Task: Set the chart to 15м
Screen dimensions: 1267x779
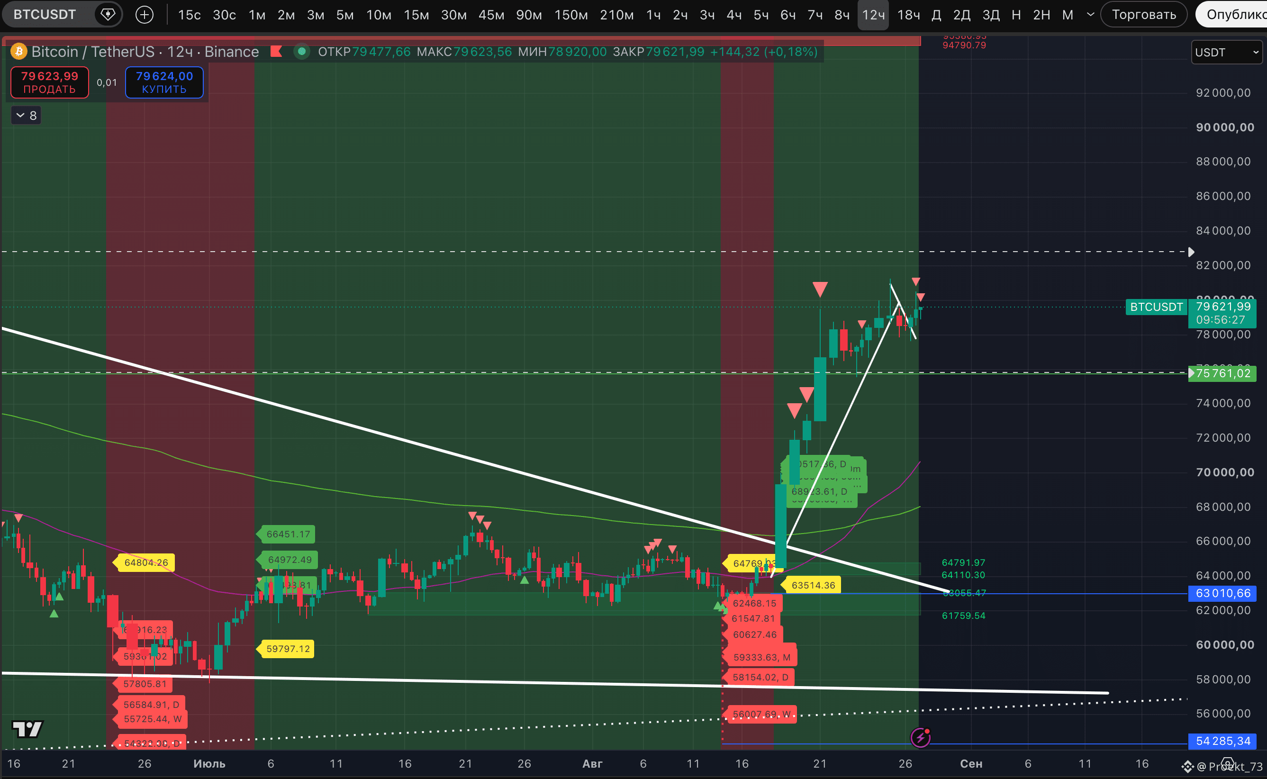Action: [416, 15]
